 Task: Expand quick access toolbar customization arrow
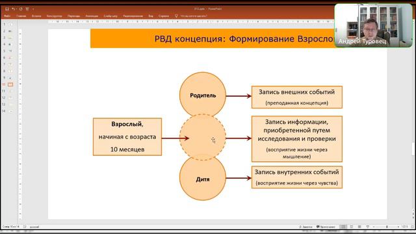33,9
